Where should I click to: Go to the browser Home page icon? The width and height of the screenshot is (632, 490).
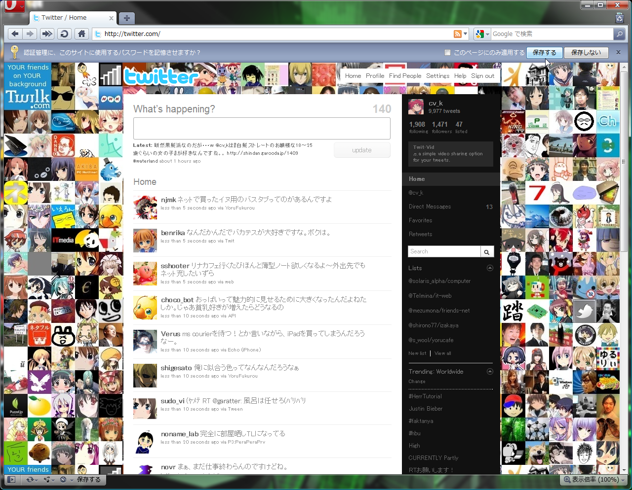point(81,34)
